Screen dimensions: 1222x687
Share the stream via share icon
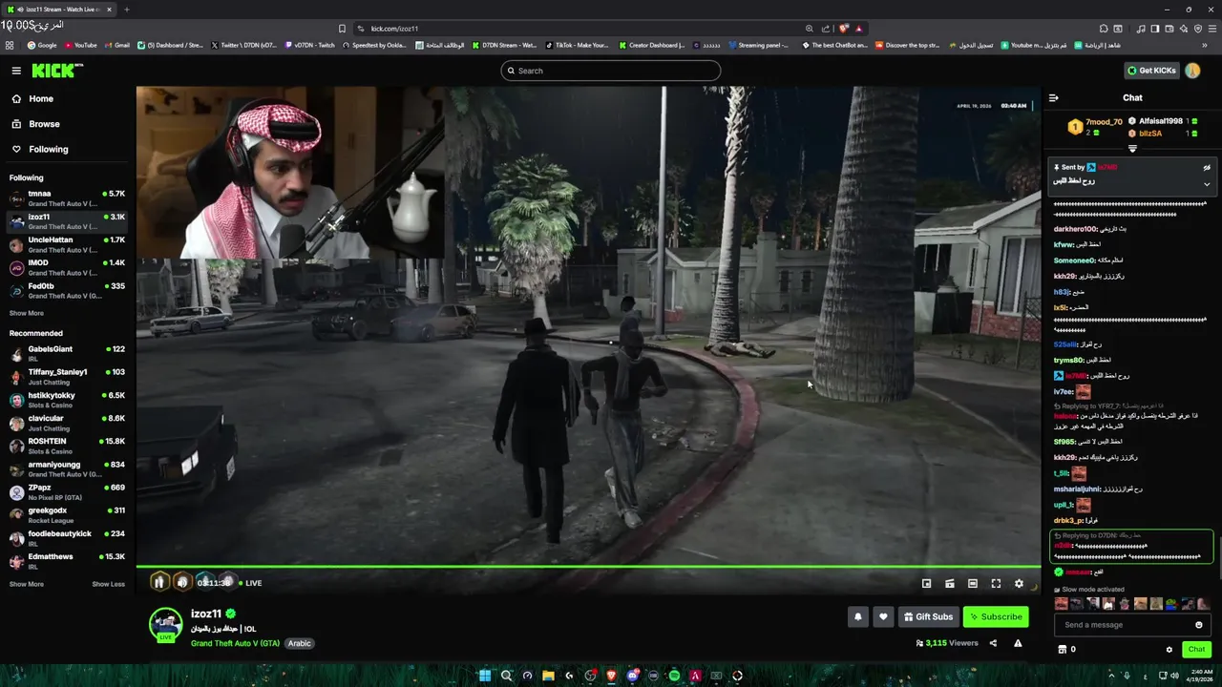coord(993,643)
